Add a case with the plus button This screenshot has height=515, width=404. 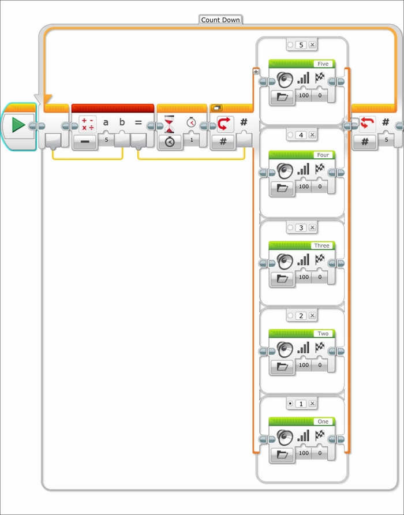[x=256, y=72]
